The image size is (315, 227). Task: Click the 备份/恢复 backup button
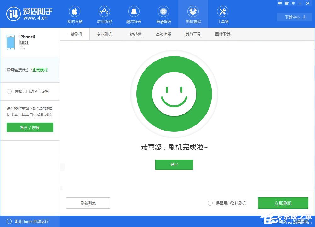click(x=30, y=127)
